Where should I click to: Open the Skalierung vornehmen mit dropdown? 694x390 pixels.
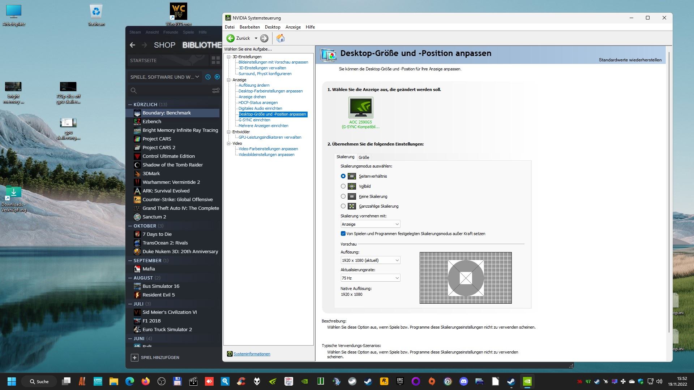pyautogui.click(x=370, y=224)
